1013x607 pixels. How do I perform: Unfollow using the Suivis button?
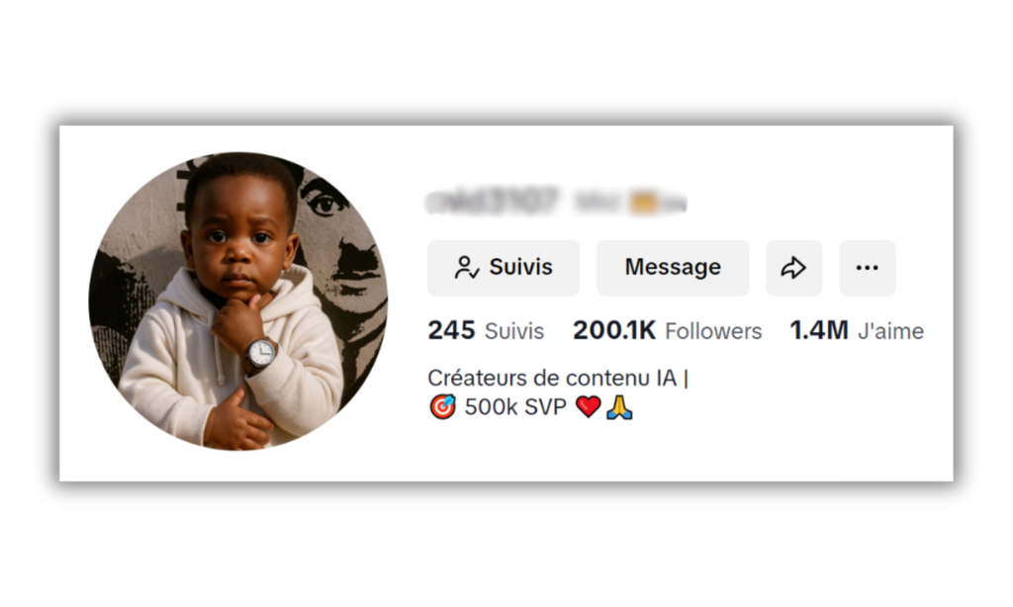coord(504,267)
